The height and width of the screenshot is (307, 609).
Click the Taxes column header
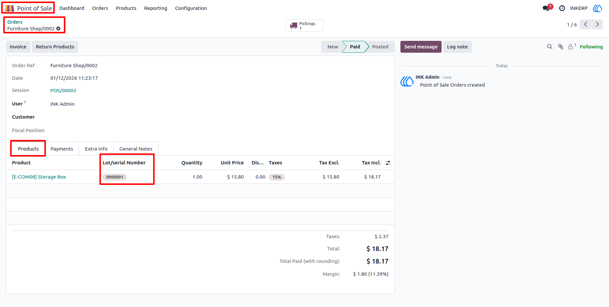(x=275, y=163)
